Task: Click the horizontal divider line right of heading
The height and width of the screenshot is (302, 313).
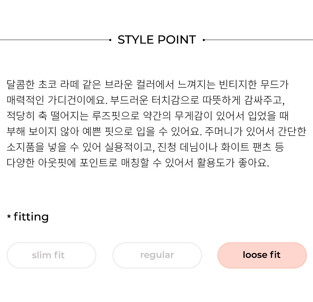Action: coord(259,40)
